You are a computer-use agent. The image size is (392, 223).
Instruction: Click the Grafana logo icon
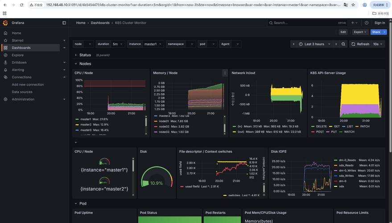coord(5,23)
